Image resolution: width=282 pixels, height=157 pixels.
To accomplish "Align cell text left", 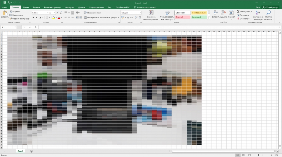I will [66, 18].
